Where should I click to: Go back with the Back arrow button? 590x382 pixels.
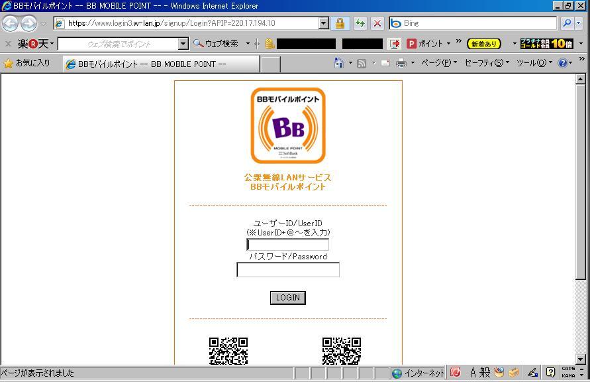pos(10,23)
